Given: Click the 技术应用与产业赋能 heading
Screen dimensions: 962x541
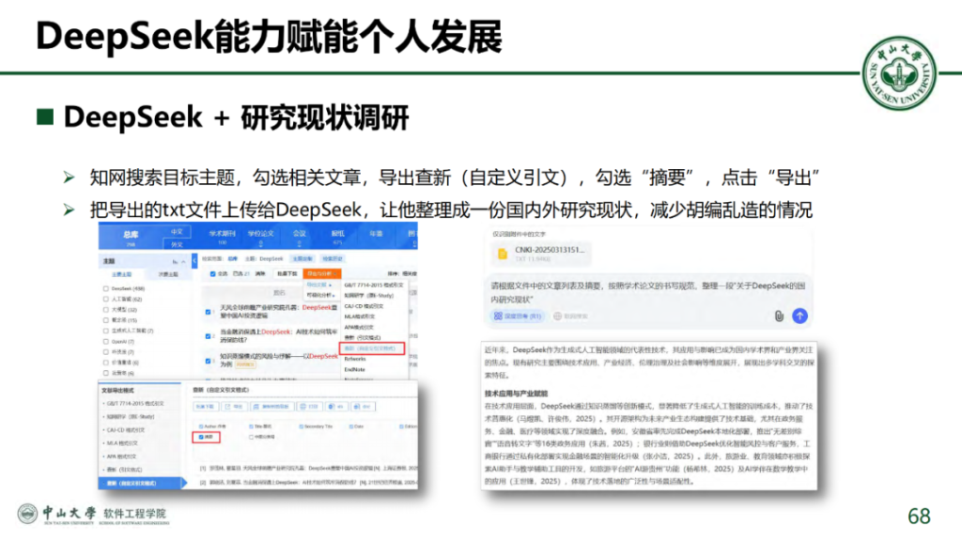Looking at the screenshot, I should pyautogui.click(x=516, y=394).
